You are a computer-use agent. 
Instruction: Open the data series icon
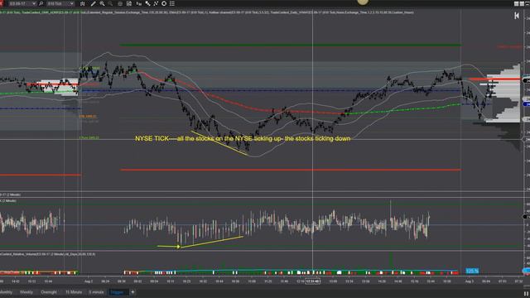coord(120,3)
